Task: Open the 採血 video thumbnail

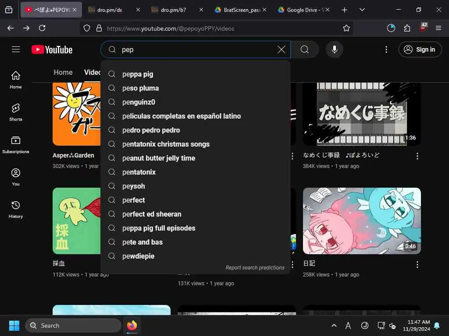Action: [x=76, y=221]
